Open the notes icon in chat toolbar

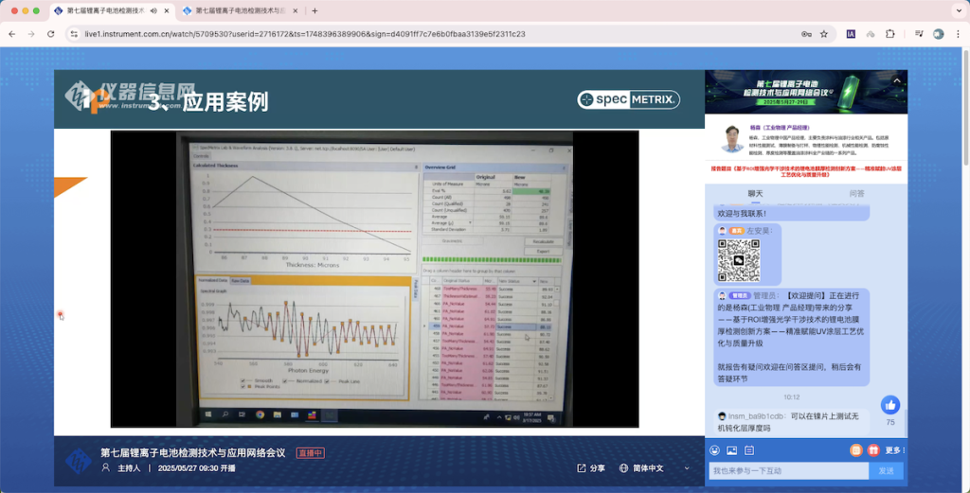click(748, 450)
